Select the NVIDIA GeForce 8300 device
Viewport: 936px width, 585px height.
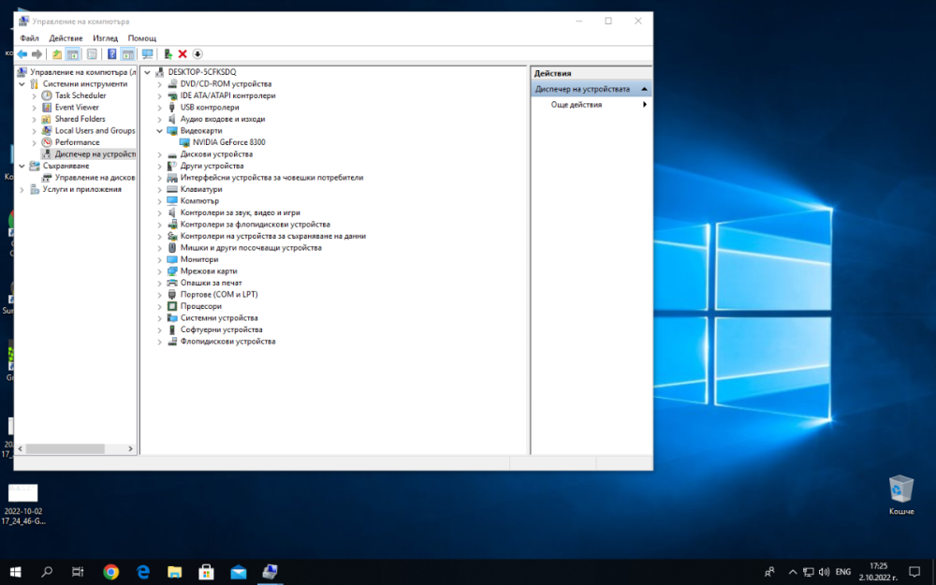[228, 142]
